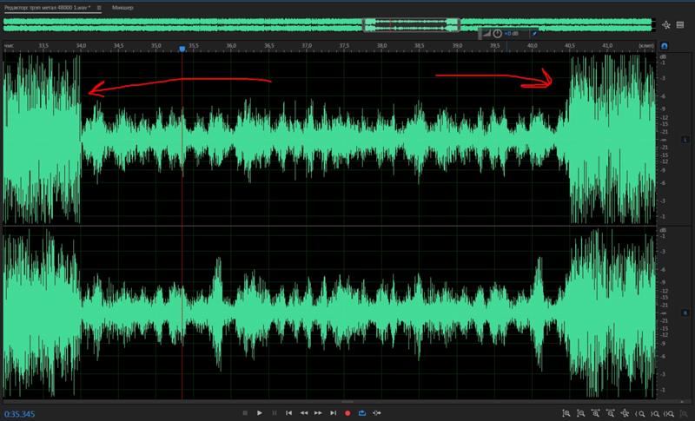
Task: Pin the HUD gain overlay
Action: (x=534, y=34)
